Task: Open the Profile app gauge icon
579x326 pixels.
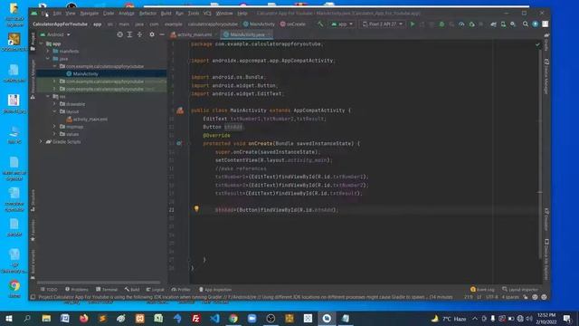Action: click(x=461, y=24)
